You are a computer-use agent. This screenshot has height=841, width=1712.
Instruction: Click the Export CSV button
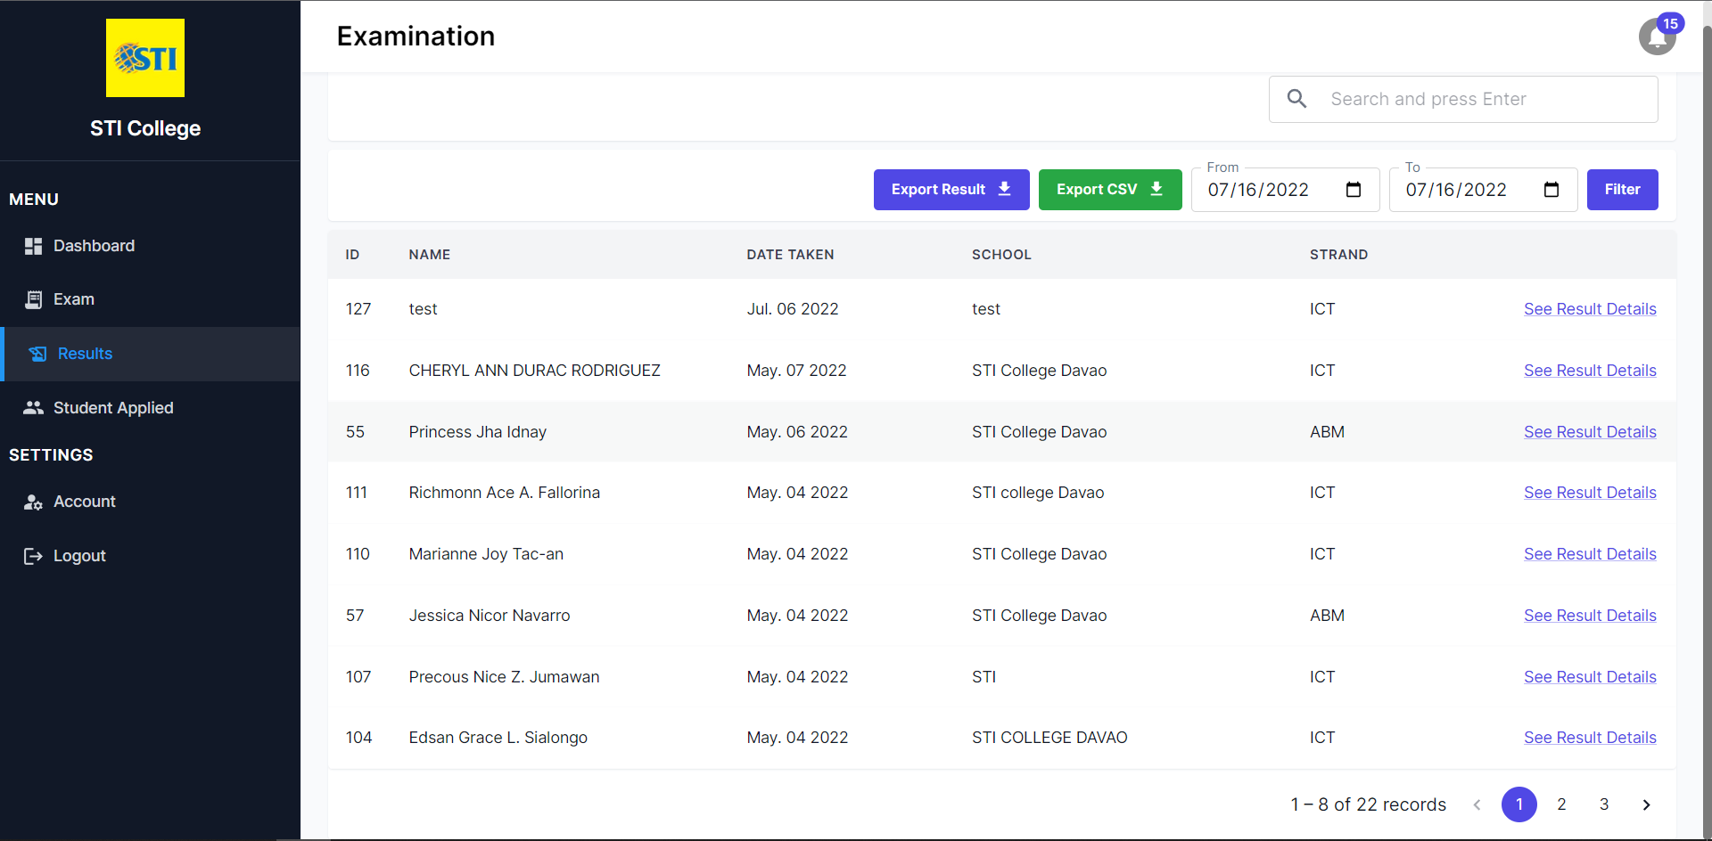pyautogui.click(x=1110, y=190)
